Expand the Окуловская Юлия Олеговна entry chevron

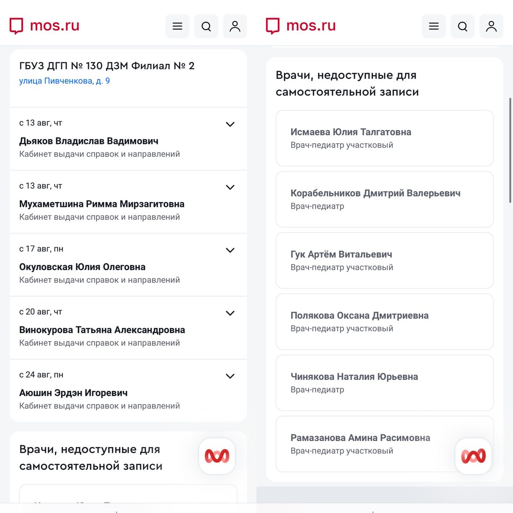point(230,250)
